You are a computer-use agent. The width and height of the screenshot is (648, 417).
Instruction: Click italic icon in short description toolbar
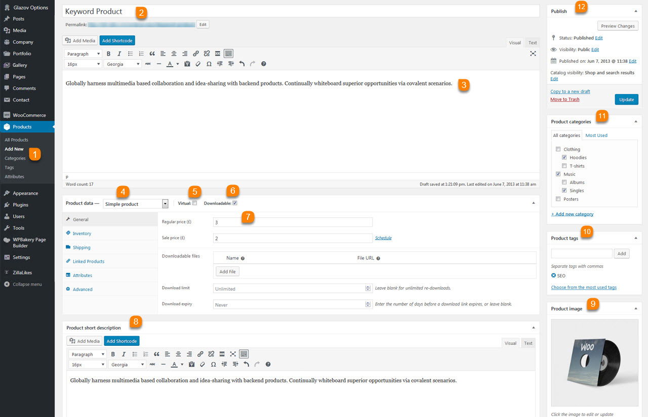coord(124,354)
